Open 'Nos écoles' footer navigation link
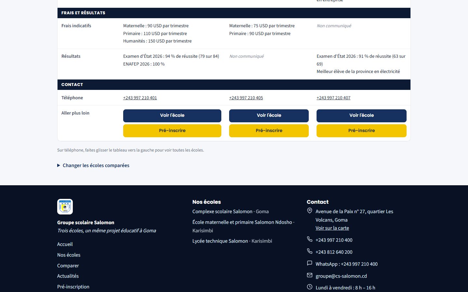The height and width of the screenshot is (292, 468). click(x=69, y=255)
